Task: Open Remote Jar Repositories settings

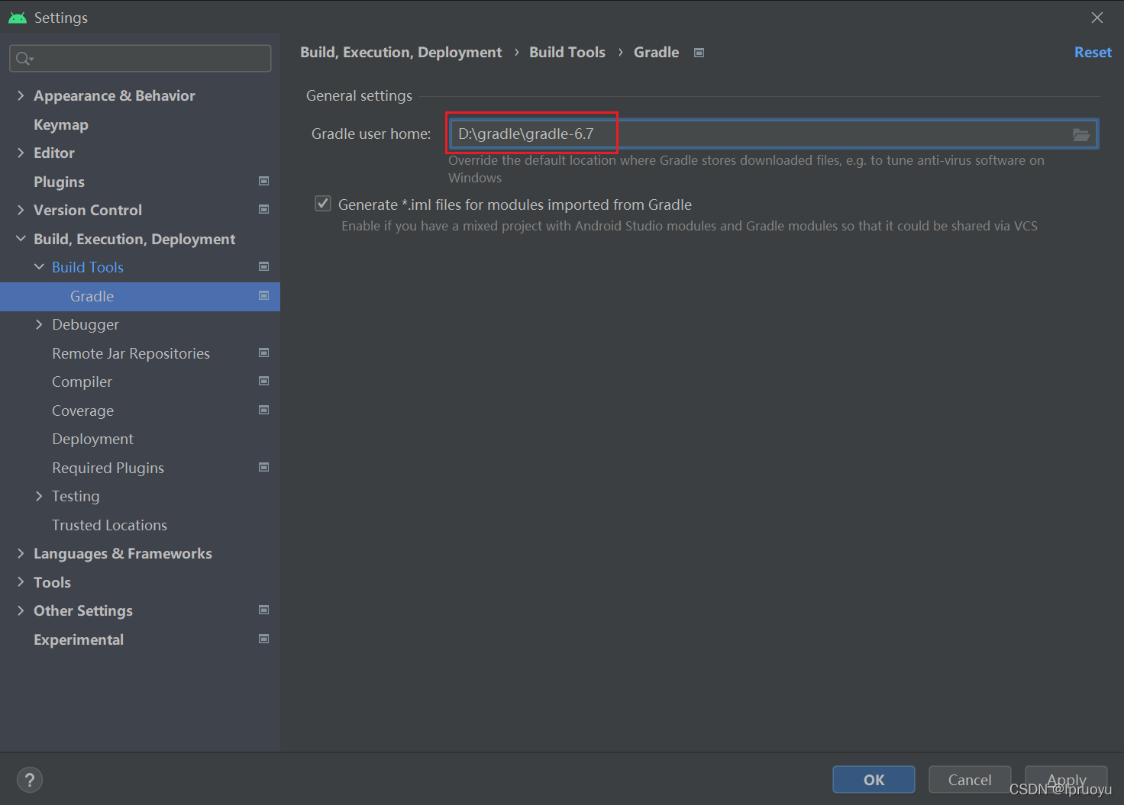Action: coord(131,353)
